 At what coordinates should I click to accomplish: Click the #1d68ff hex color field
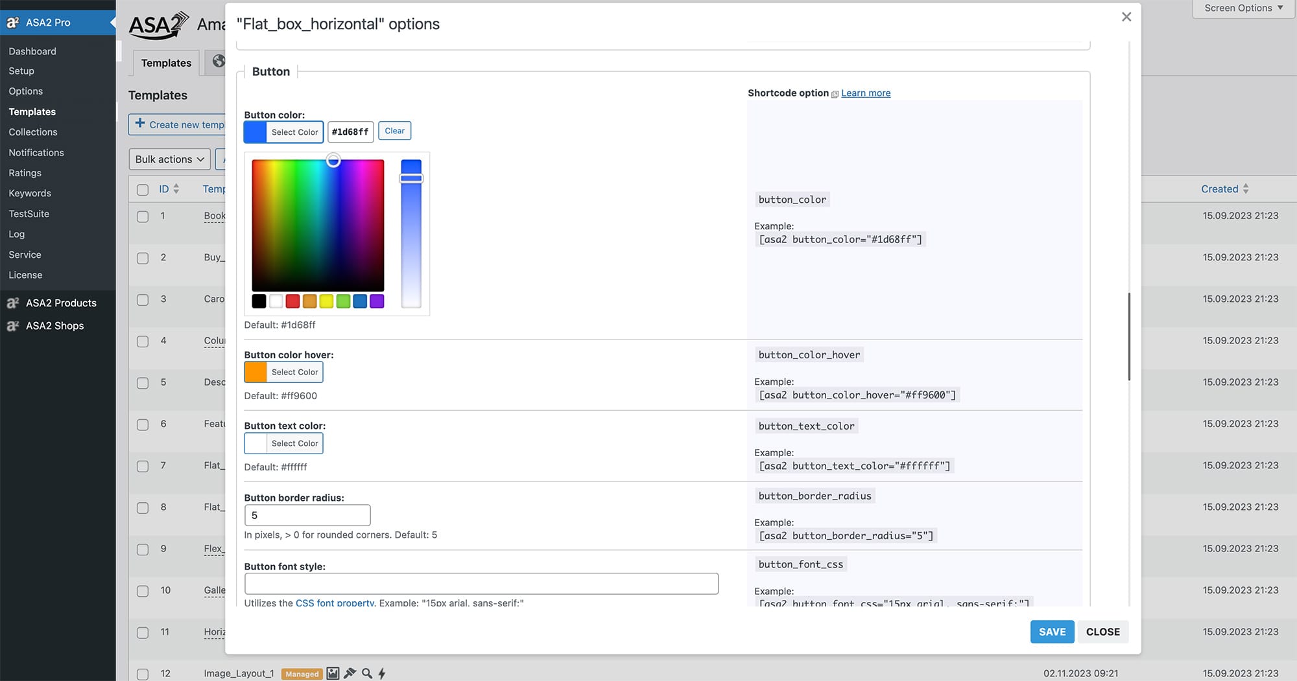point(350,132)
